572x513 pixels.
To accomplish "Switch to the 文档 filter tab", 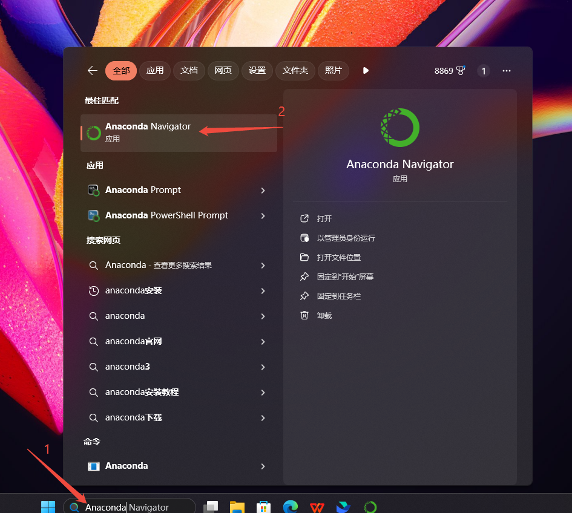I will click(189, 70).
